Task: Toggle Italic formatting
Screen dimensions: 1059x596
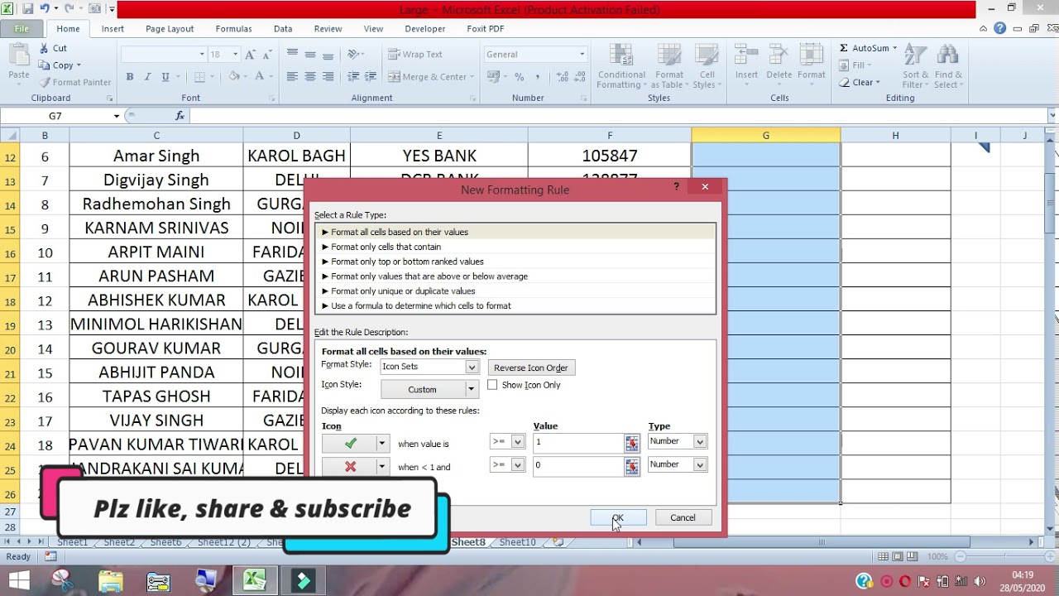Action: tap(147, 77)
